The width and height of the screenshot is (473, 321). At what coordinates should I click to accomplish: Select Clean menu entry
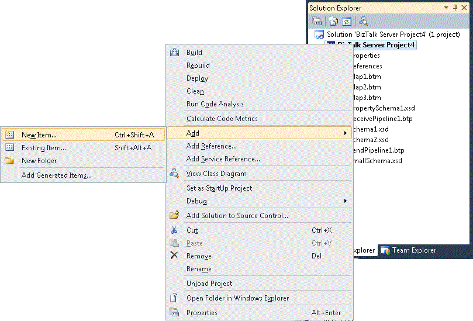pos(260,91)
